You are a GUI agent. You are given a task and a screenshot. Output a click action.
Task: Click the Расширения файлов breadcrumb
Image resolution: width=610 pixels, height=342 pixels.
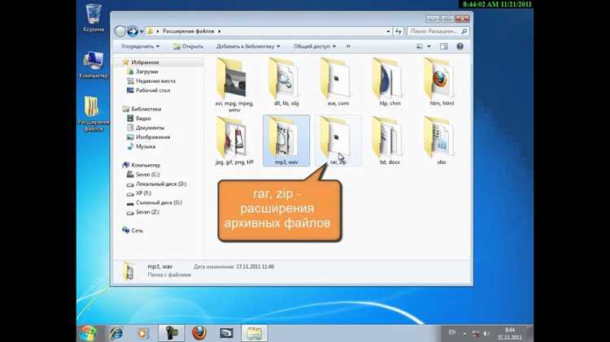click(x=189, y=31)
